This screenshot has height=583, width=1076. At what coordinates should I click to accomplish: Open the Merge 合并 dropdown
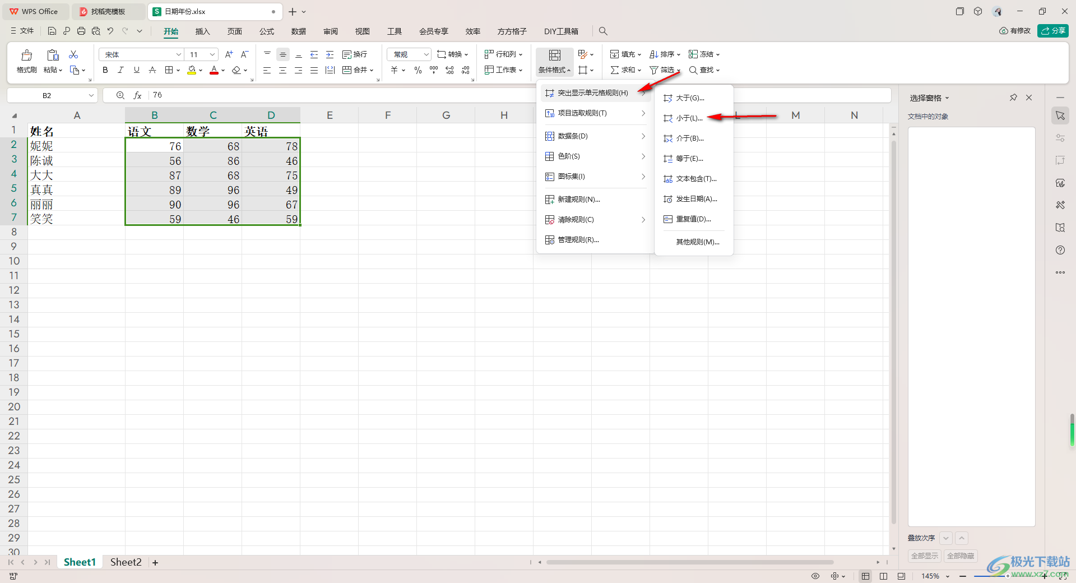(358, 70)
